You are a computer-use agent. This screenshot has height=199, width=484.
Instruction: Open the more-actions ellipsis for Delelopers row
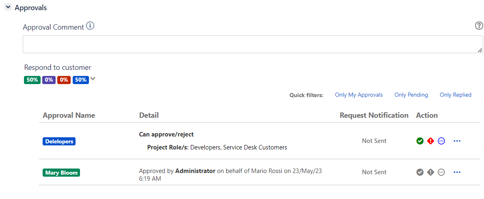457,141
